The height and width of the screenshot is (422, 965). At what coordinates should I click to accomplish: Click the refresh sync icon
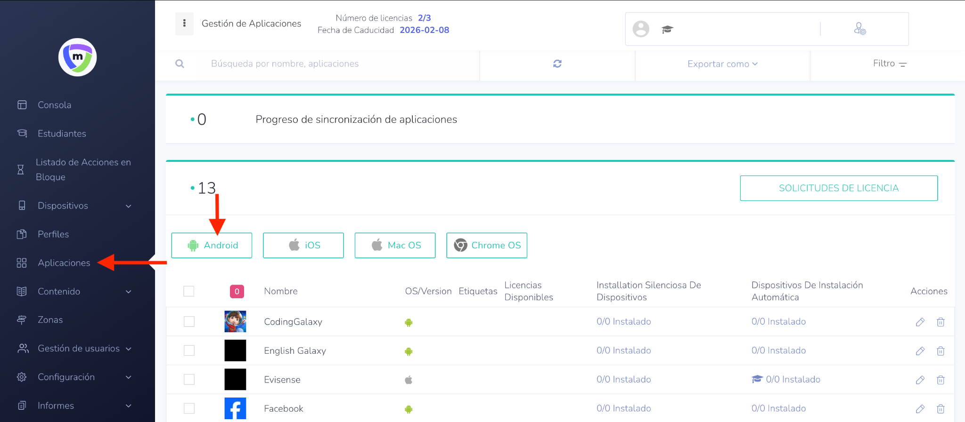(557, 64)
